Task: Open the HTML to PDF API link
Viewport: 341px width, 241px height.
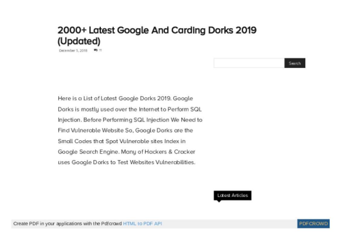Action: coord(143,224)
